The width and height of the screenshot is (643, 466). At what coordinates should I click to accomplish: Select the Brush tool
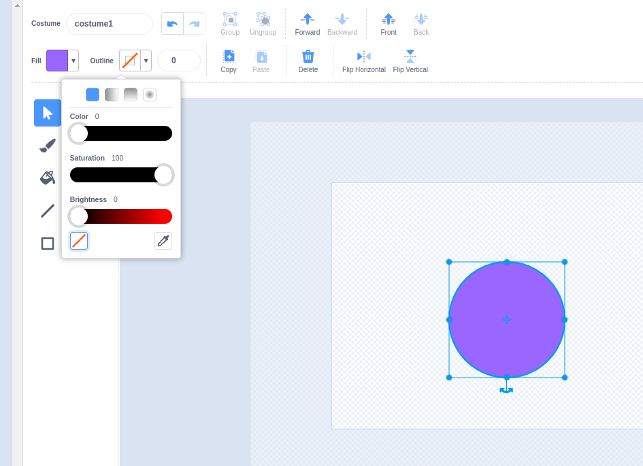click(48, 145)
